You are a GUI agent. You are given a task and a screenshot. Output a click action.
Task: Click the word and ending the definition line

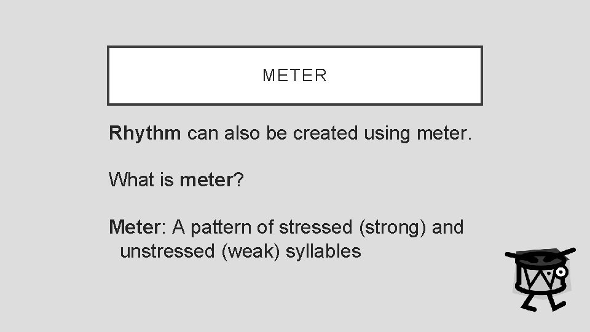coord(447,227)
